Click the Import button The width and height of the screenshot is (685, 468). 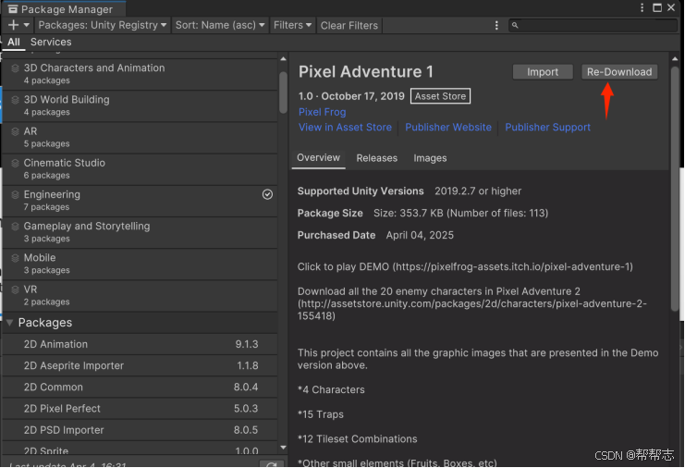543,72
